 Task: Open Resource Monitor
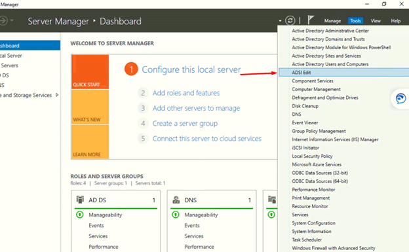pos(310,206)
